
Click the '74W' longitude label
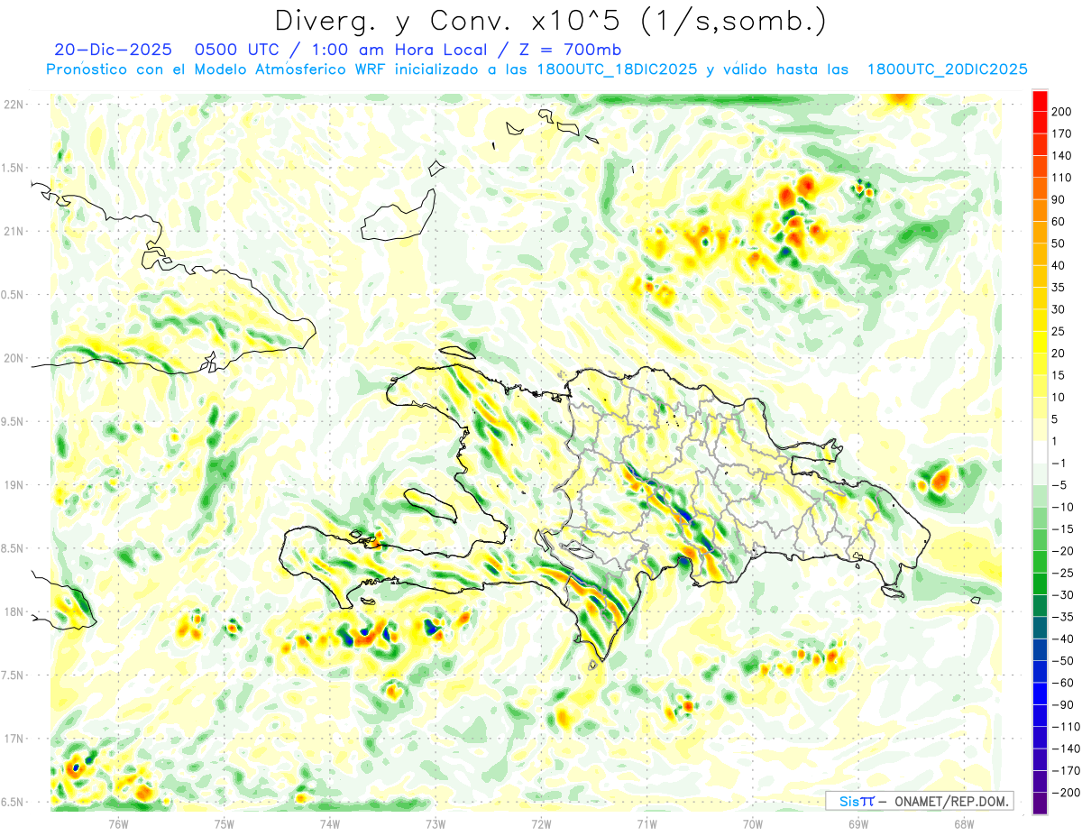tap(330, 823)
